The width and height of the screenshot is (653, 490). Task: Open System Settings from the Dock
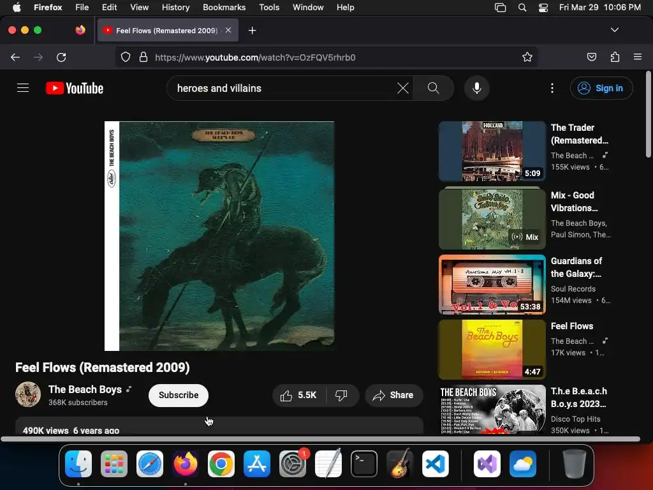(293, 464)
